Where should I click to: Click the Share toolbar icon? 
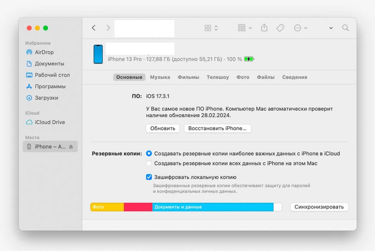tap(264, 28)
